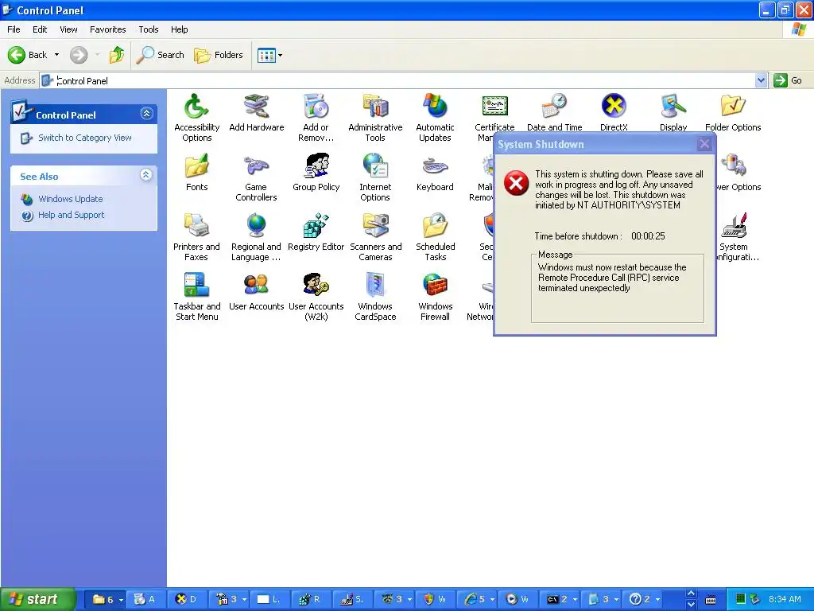
Task: Open Internet Explorer taskbar group
Action: [x=477, y=599]
